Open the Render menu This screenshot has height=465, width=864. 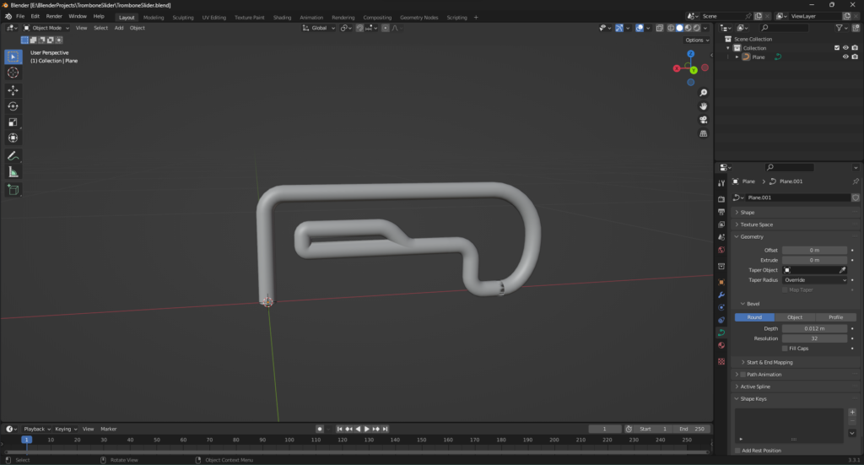(54, 16)
